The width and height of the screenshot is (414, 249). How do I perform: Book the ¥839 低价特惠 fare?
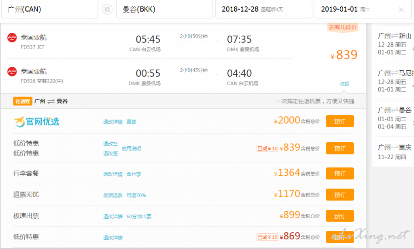(x=340, y=148)
